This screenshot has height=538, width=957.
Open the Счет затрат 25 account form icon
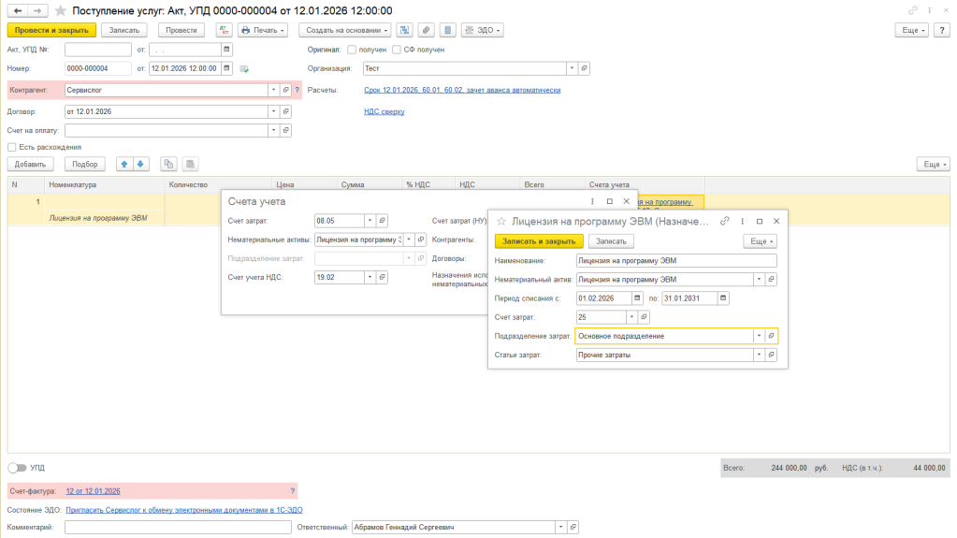click(644, 317)
